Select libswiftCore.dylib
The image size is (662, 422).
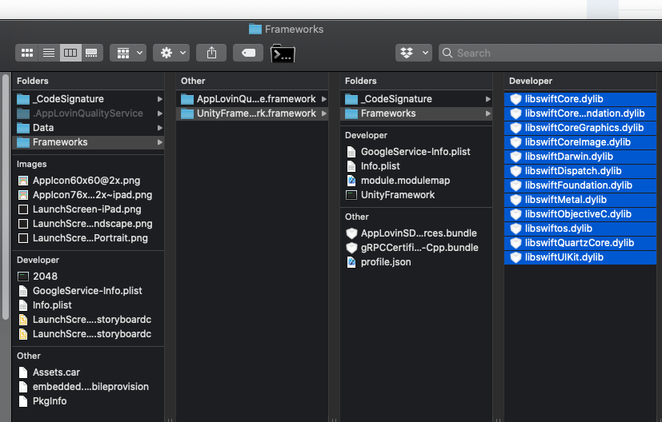pyautogui.click(x=580, y=99)
